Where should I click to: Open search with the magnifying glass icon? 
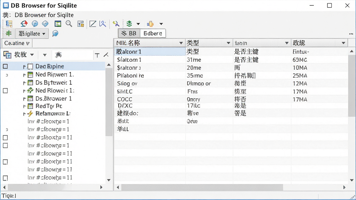[69, 24]
